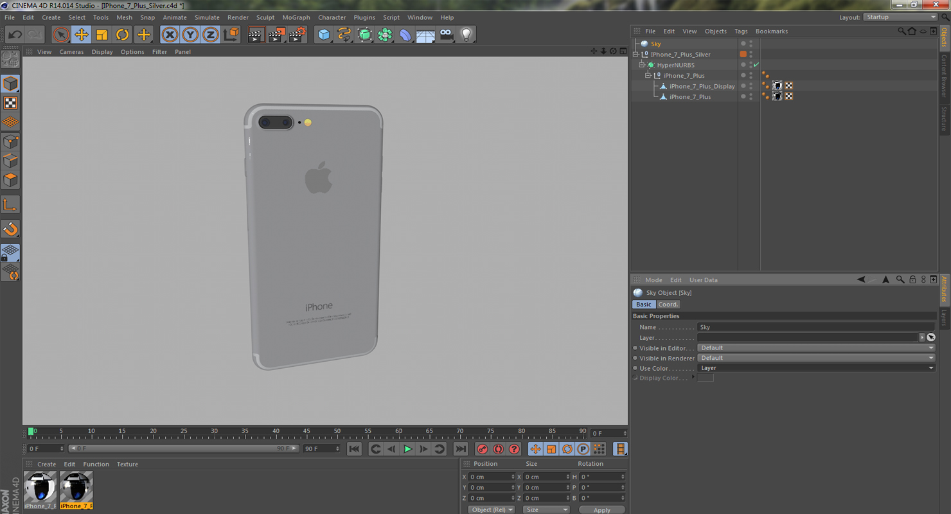Click the Name input field containing Sky

point(816,327)
